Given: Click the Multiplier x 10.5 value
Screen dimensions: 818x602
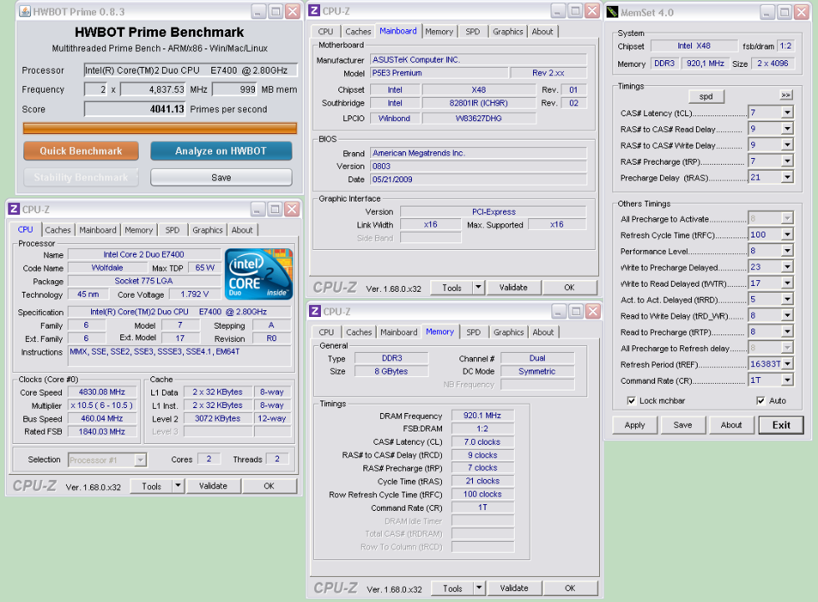Looking at the screenshot, I should [x=102, y=406].
